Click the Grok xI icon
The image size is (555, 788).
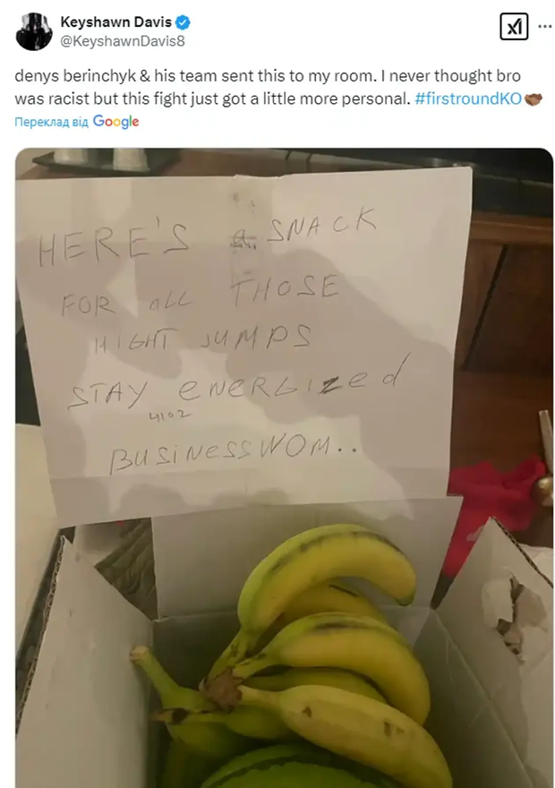pos(514,27)
